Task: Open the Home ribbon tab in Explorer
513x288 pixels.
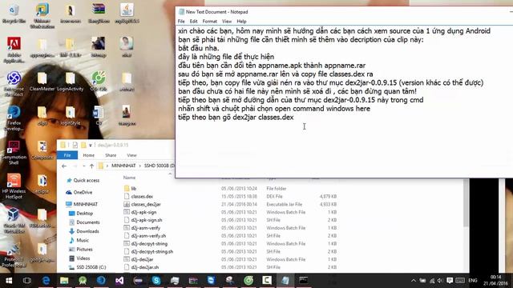Action: point(89,155)
